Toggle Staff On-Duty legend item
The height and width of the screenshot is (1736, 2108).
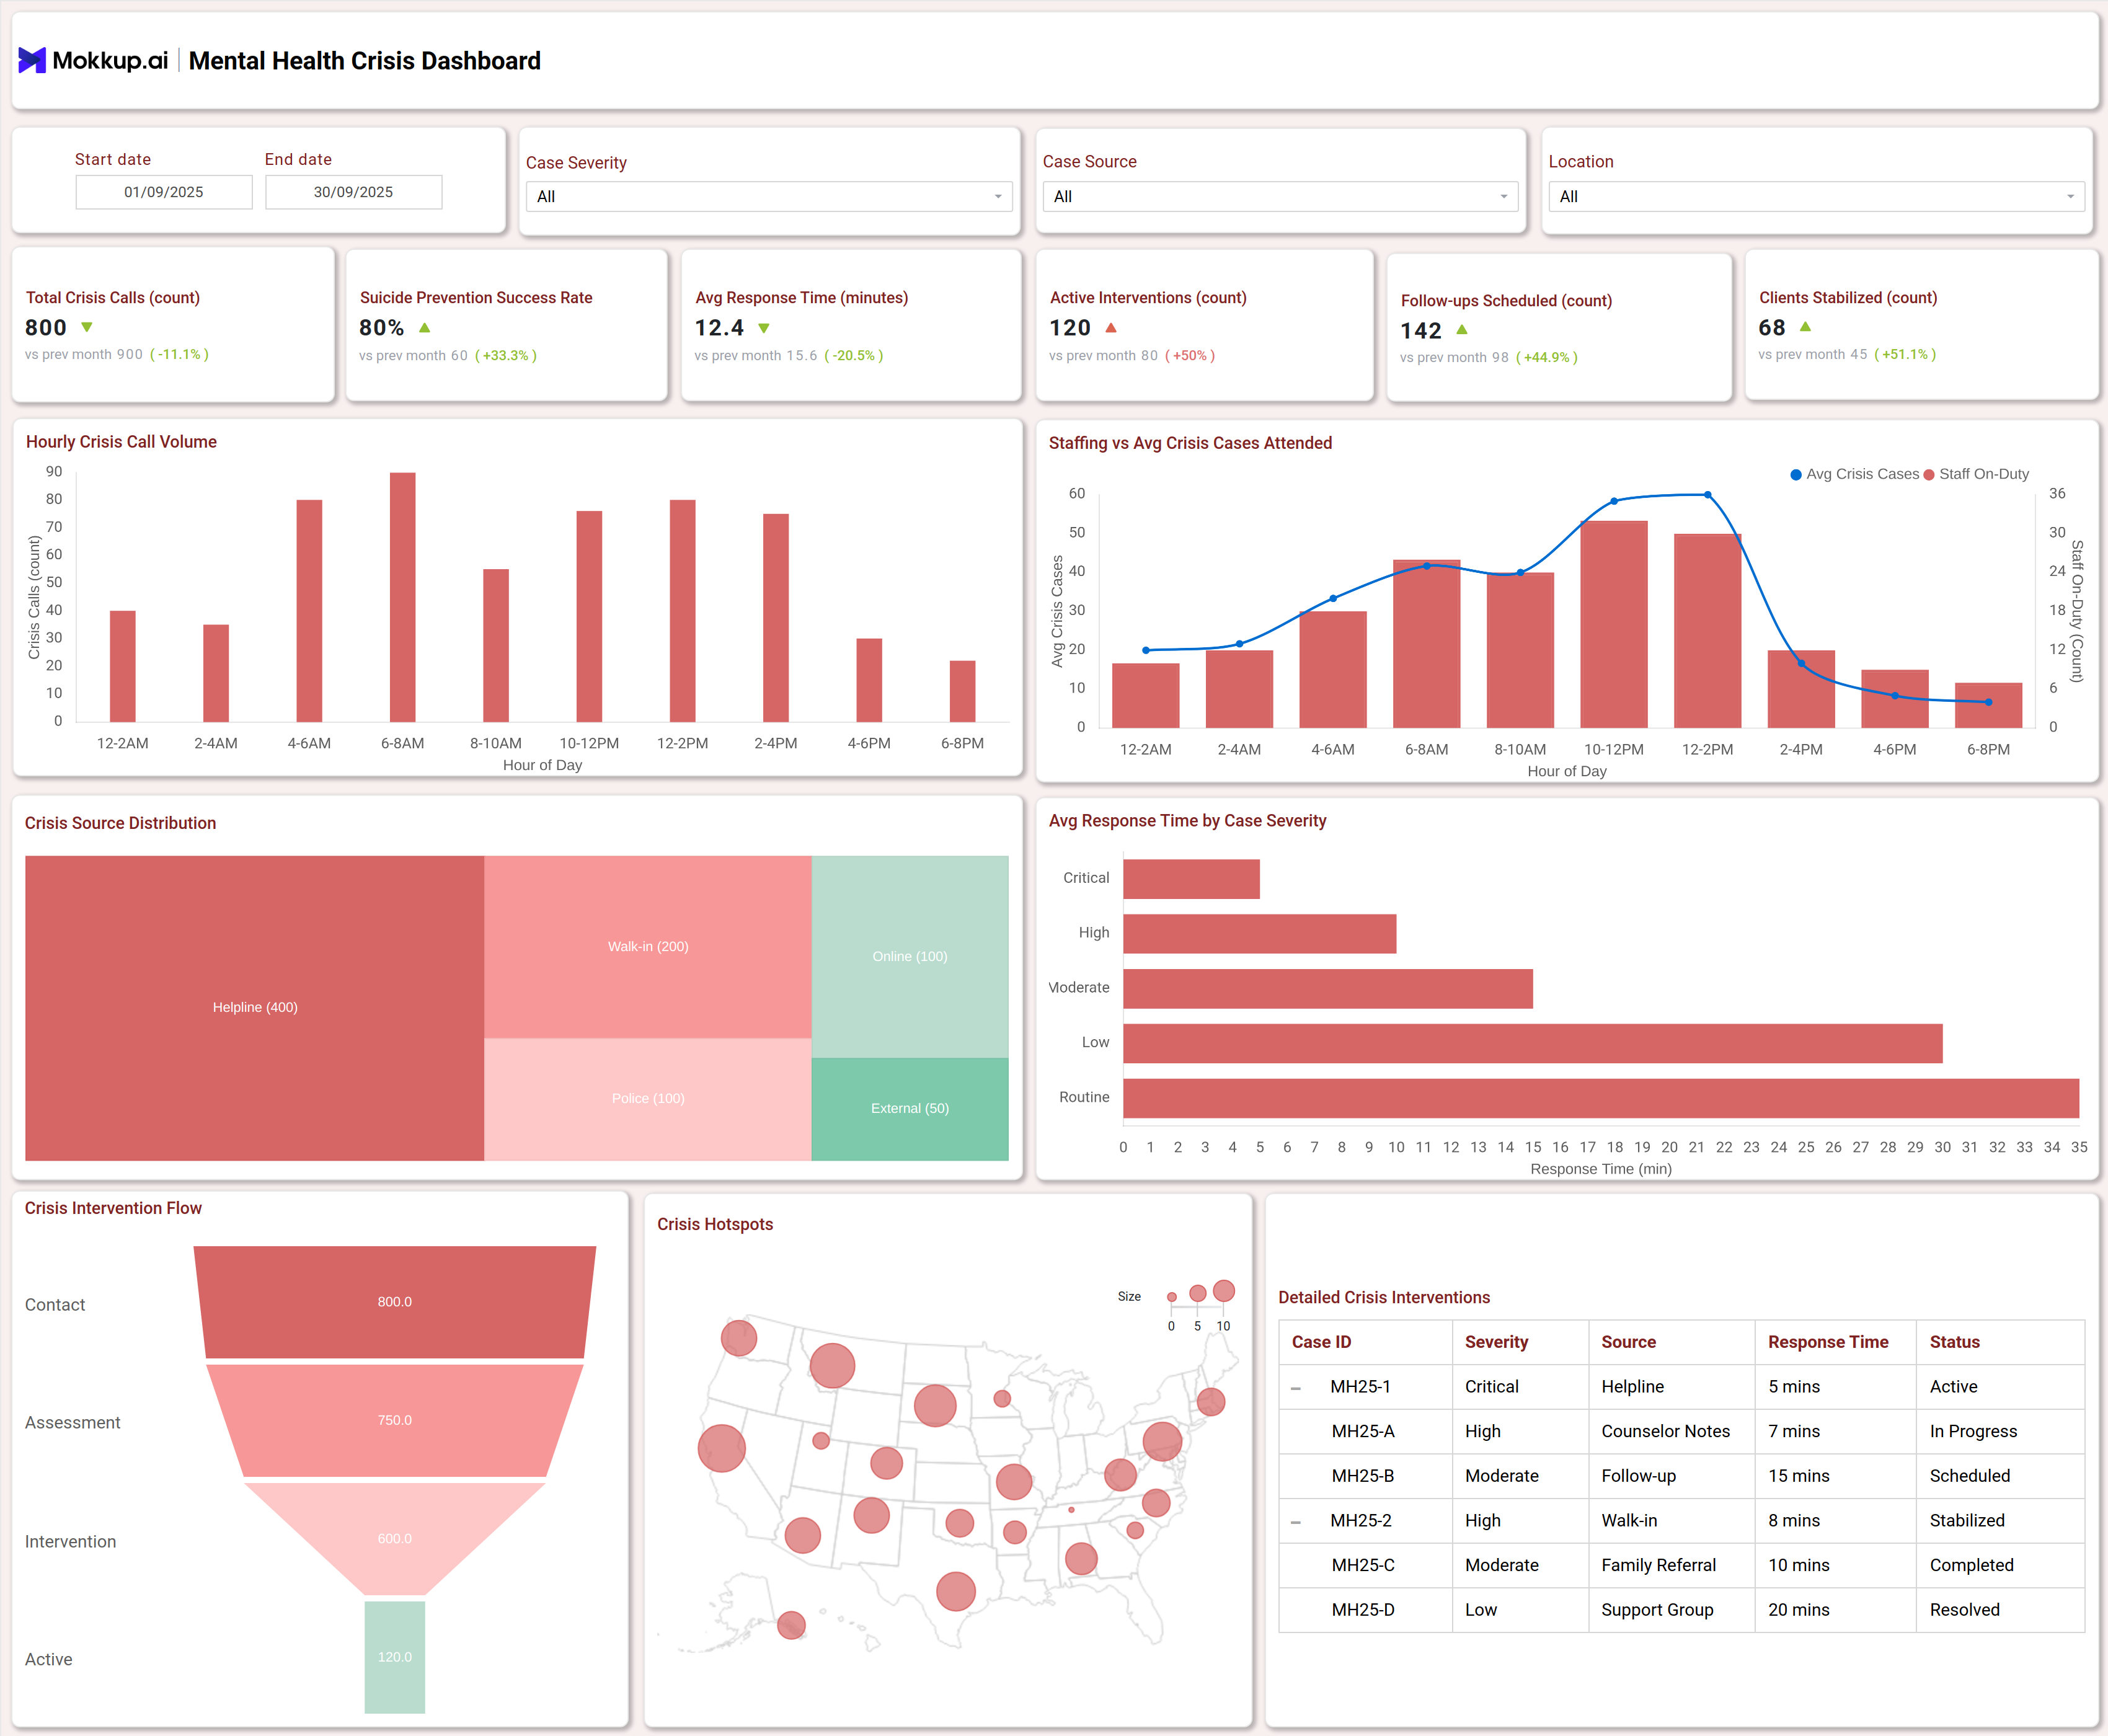tap(1976, 474)
